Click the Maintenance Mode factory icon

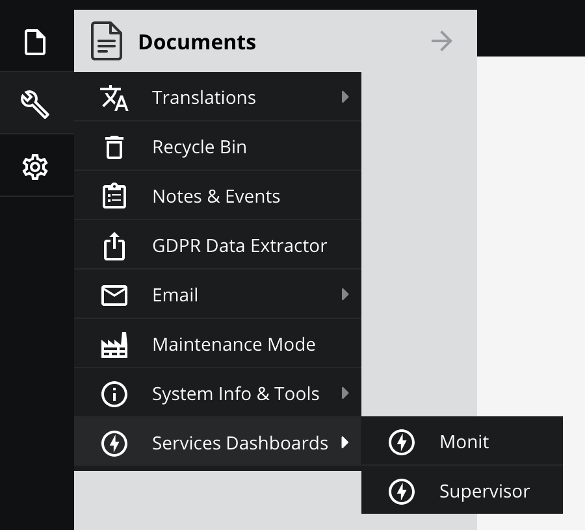[x=114, y=344]
